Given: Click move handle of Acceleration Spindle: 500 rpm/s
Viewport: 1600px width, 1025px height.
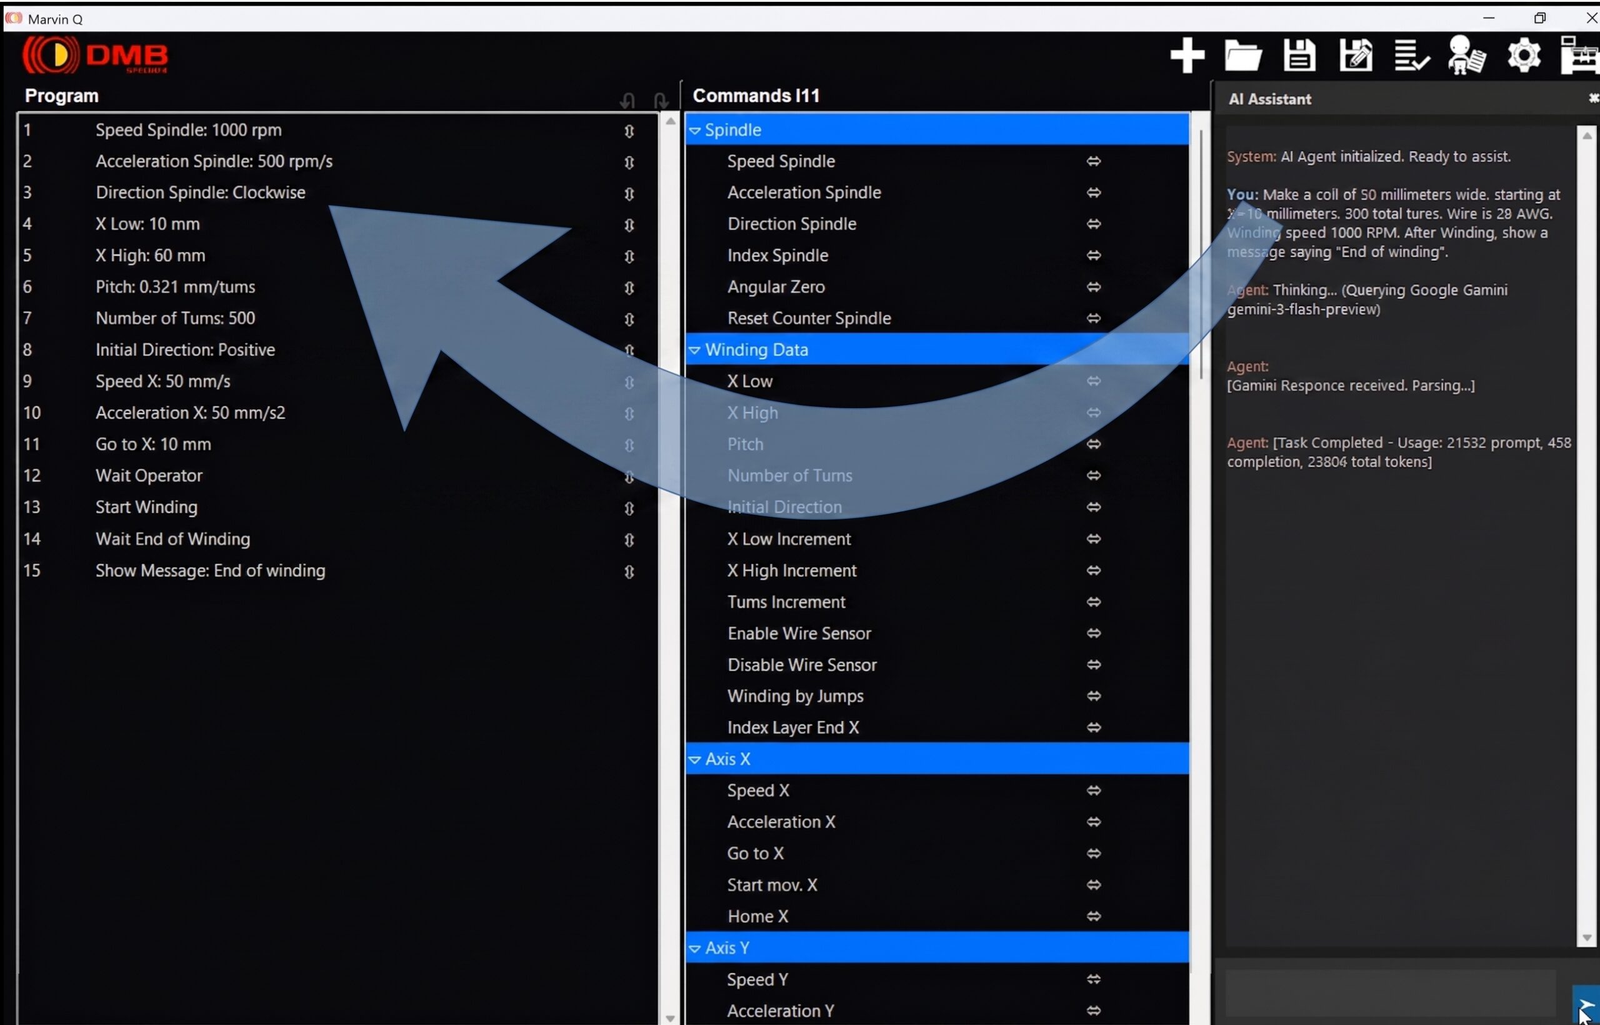Looking at the screenshot, I should click(629, 162).
